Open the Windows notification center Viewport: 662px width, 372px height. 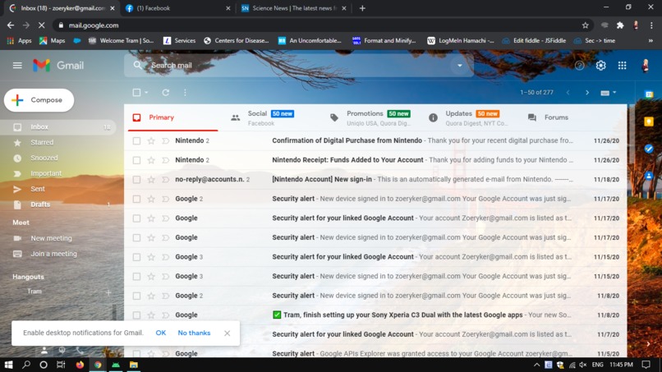pos(646,365)
